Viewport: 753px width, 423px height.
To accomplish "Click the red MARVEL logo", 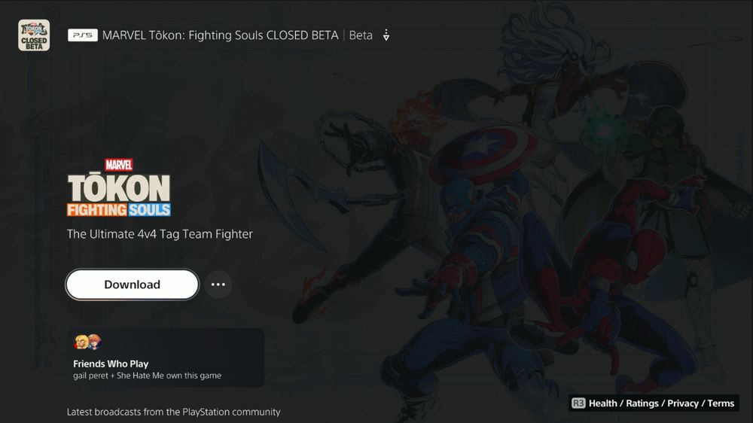I will (119, 165).
